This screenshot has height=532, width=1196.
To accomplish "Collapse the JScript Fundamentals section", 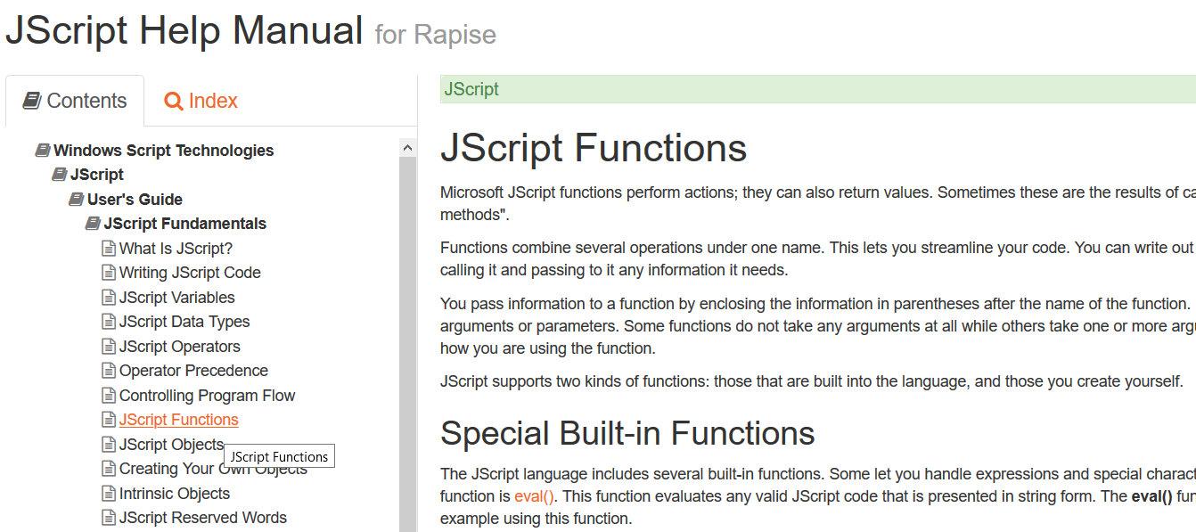I will coord(93,224).
